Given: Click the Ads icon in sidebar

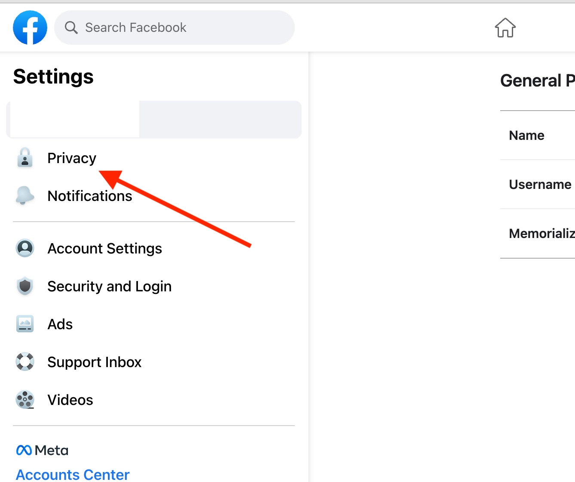Looking at the screenshot, I should tap(25, 324).
